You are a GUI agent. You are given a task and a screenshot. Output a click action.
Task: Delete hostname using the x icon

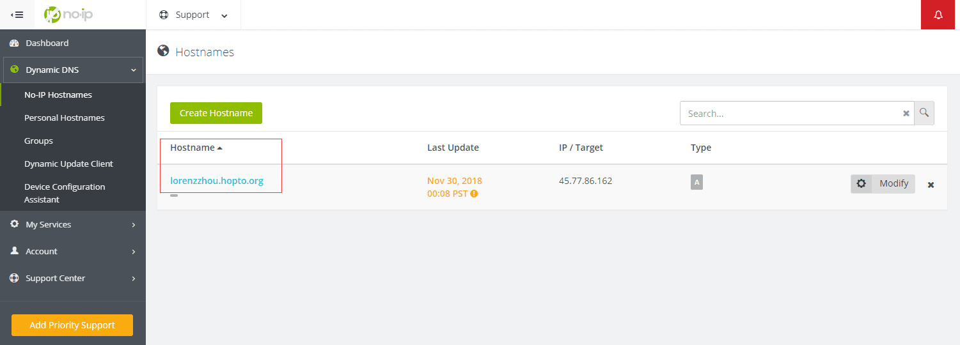pyautogui.click(x=931, y=185)
